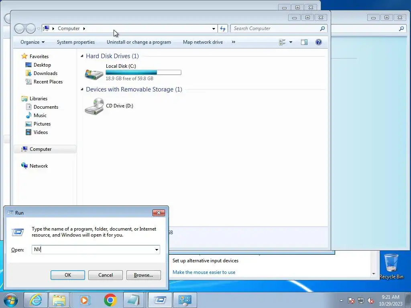
Task: Launch Google Chrome from taskbar
Action: [x=110, y=300]
